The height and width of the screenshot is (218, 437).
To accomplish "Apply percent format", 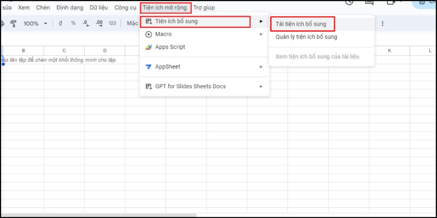I will [73, 23].
